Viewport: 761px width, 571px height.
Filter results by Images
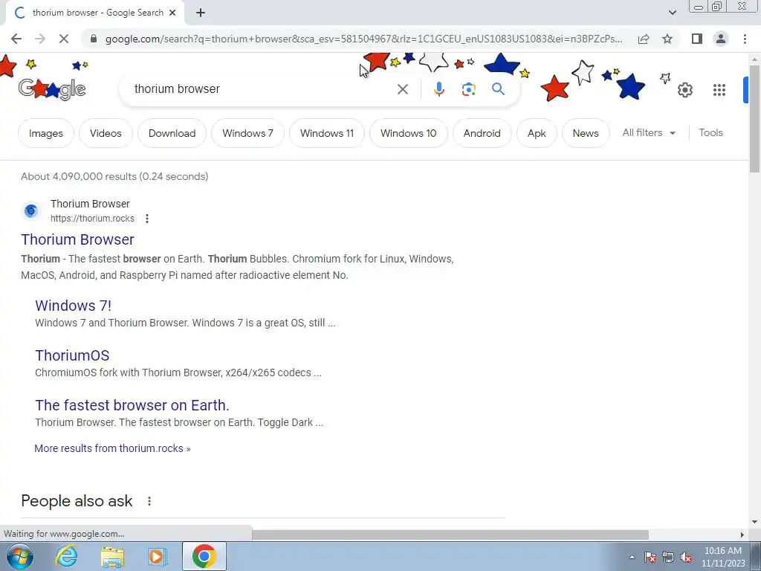45,133
